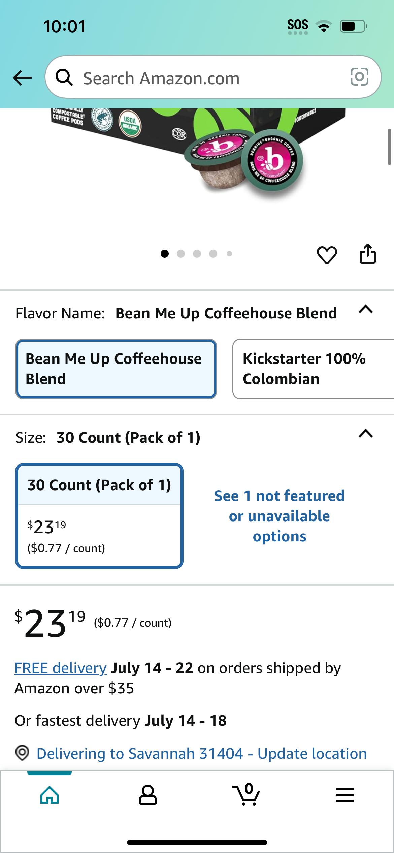This screenshot has width=394, height=853.
Task: See 1 not featured or unavailable options
Action: click(x=279, y=516)
